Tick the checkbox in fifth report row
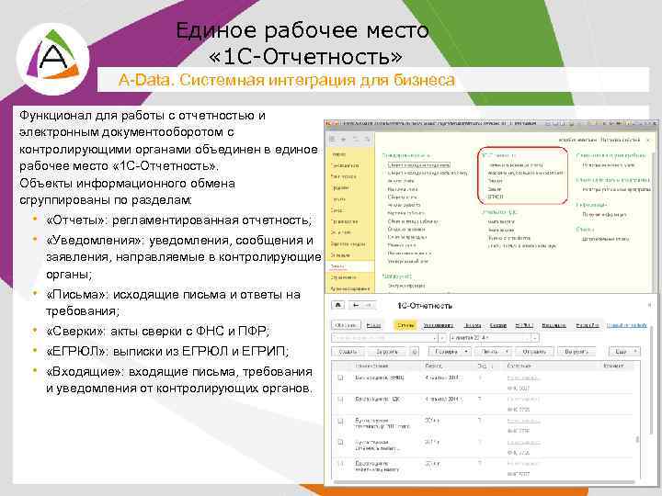 tap(341, 464)
